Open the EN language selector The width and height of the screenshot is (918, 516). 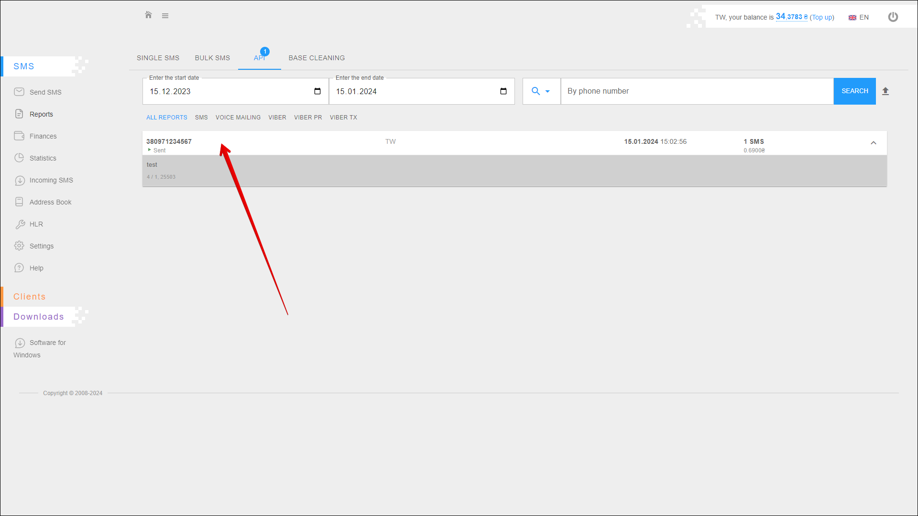[x=859, y=17]
